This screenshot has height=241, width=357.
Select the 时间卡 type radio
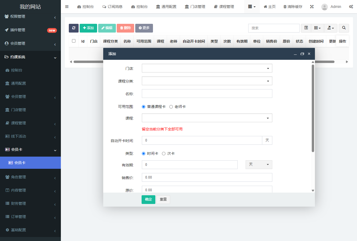coord(144,154)
